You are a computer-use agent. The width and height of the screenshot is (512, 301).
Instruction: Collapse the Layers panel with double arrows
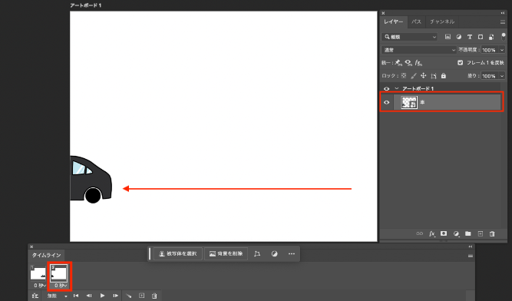pyautogui.click(x=503, y=13)
